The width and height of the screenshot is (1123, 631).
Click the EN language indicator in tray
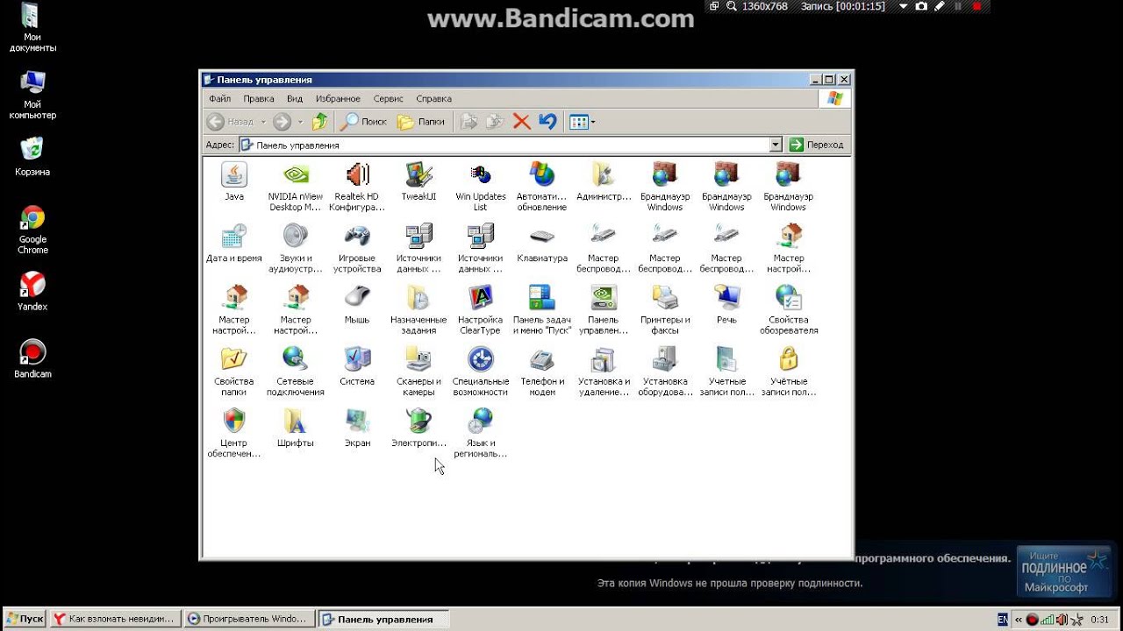pyautogui.click(x=1003, y=620)
